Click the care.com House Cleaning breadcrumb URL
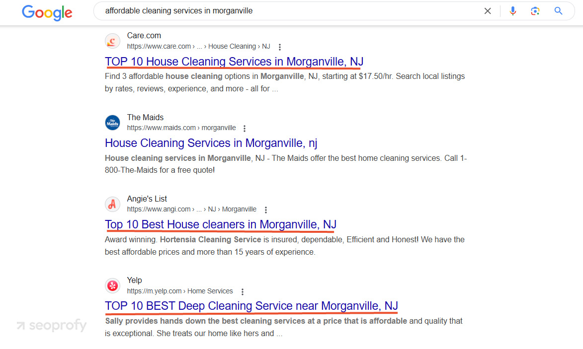This screenshot has height=349, width=583. tap(198, 46)
